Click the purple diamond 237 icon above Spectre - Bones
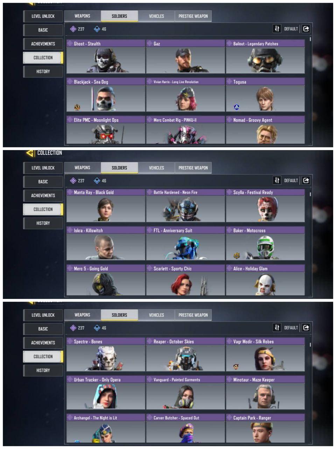The height and width of the screenshot is (449, 336). point(73,328)
